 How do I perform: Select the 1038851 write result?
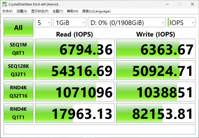pyautogui.click(x=156, y=92)
